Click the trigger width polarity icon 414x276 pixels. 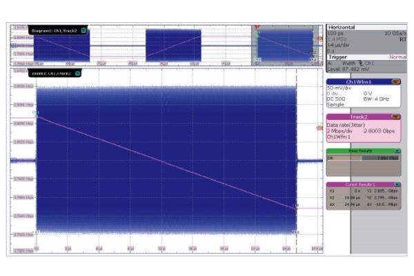pos(360,63)
